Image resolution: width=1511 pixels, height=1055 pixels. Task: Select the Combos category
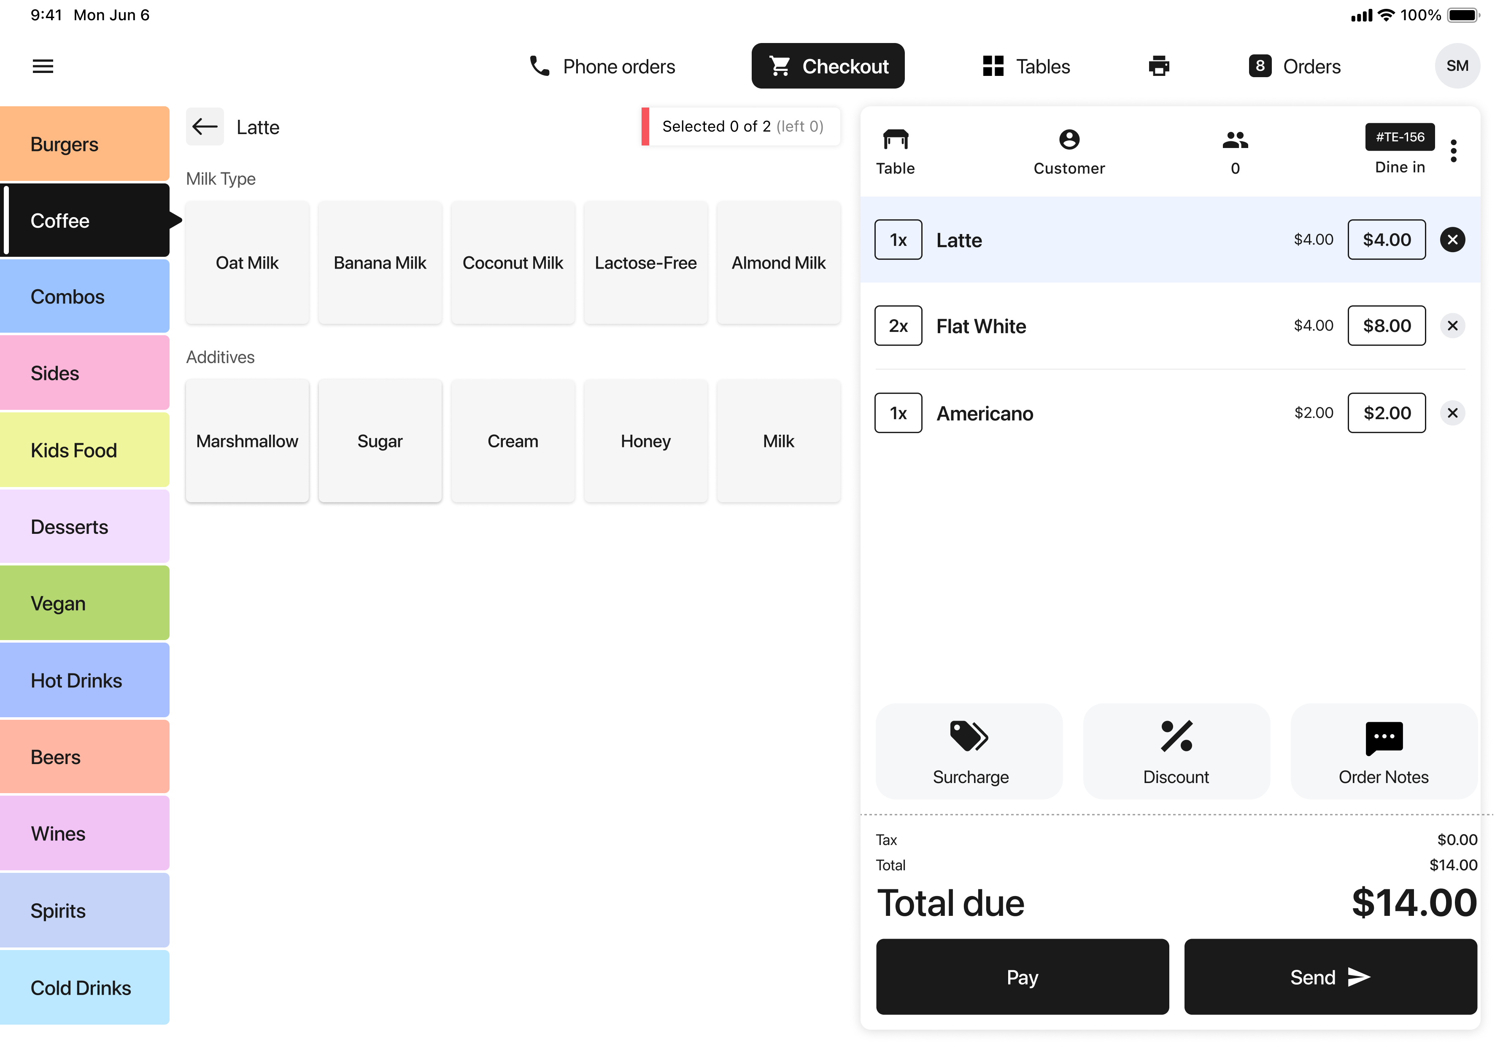coord(85,296)
